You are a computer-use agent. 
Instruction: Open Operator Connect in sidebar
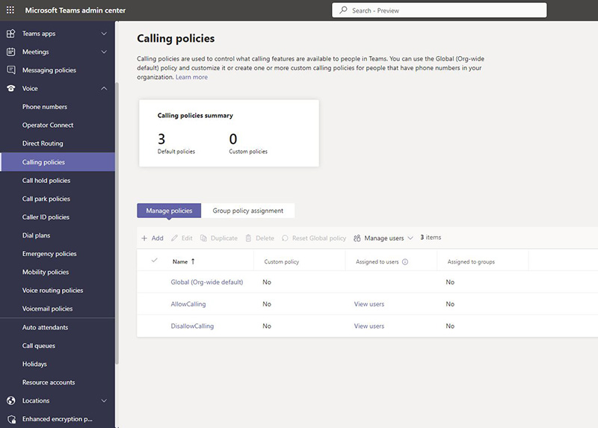point(48,125)
